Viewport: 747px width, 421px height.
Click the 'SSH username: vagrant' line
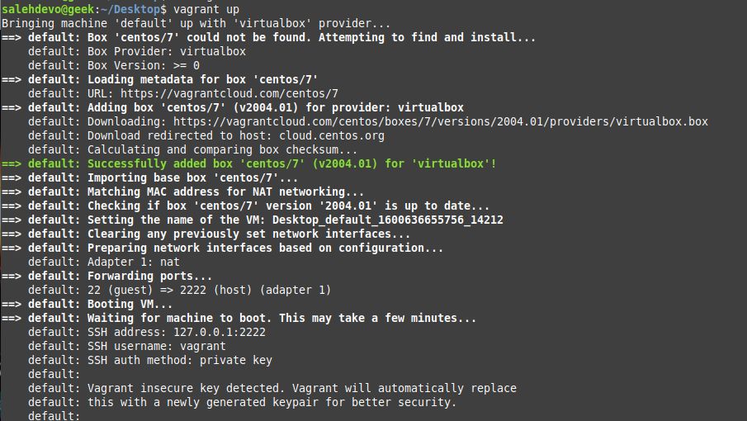coord(156,346)
